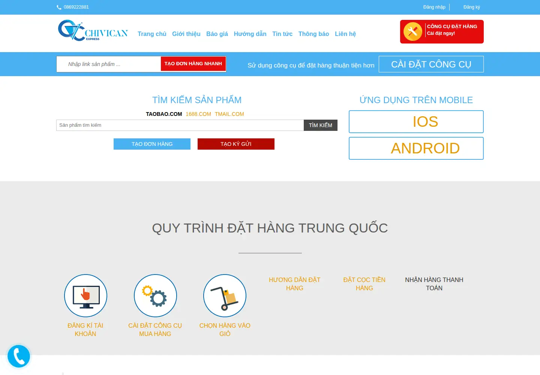The height and width of the screenshot is (375, 540).
Task: Click the NHẬN HÀNG THANH TOÁN text
Action: point(434,284)
